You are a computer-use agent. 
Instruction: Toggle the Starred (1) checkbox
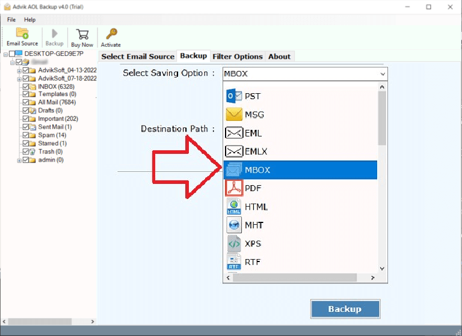point(26,144)
